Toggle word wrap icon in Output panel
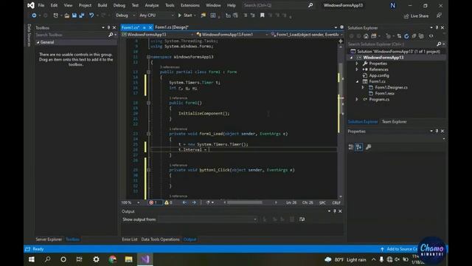Viewport: 472px width, 266px height. click(x=302, y=219)
